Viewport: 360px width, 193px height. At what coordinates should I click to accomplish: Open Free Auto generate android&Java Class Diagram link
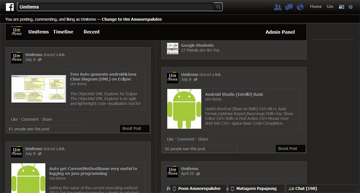click(x=103, y=77)
